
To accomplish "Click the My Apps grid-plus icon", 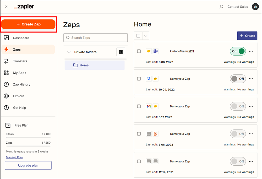I will point(6,73).
